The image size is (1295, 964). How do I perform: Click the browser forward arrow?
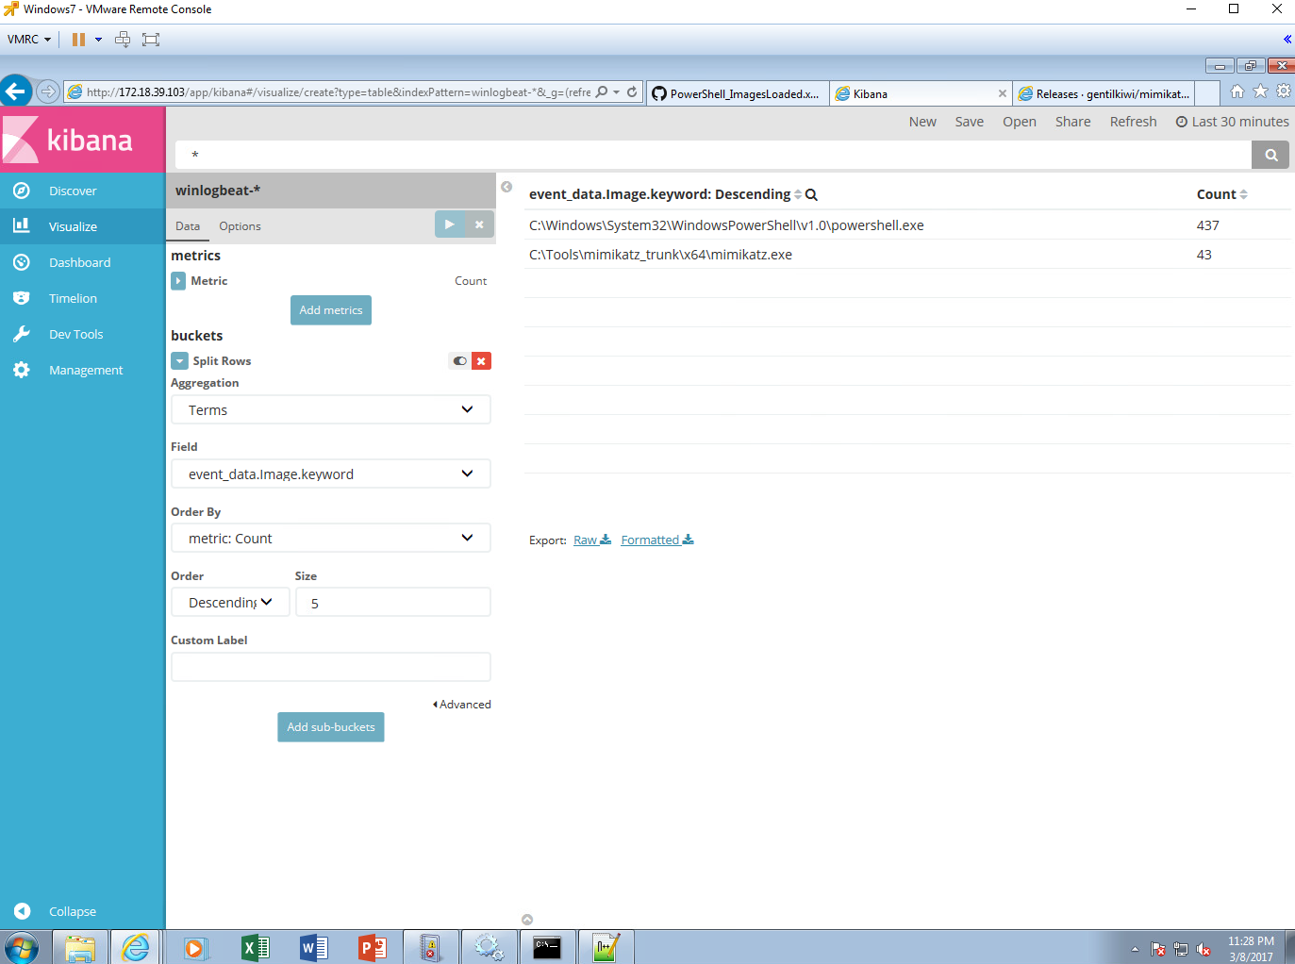tap(47, 91)
